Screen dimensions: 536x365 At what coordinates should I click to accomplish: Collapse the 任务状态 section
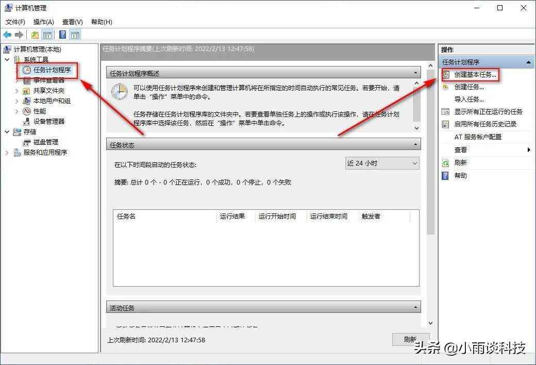point(415,145)
